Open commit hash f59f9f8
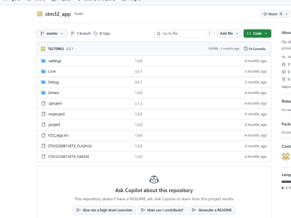Viewport: 291px width, 218px height. 213,48
